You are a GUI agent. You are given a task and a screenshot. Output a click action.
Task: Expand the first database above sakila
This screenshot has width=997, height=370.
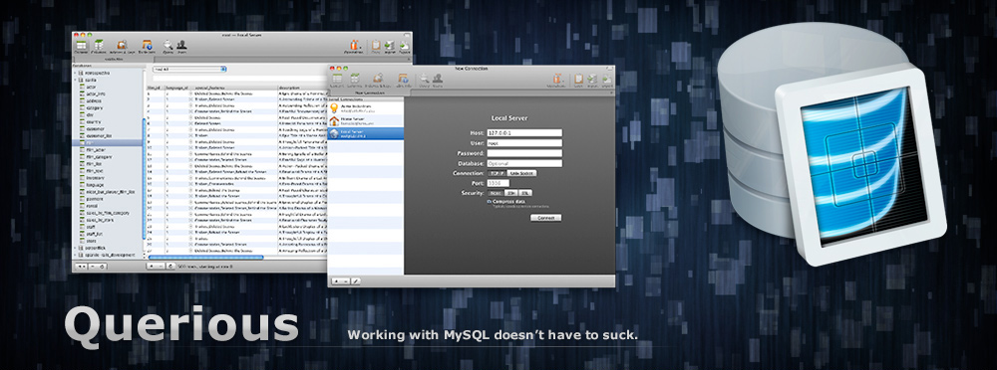point(75,73)
